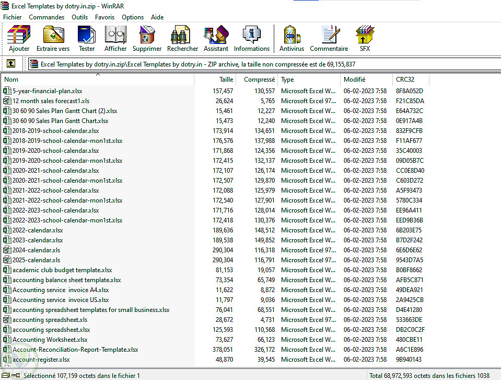Click icon of Account-Reconciliation-Report-Template.xlsx
The width and height of the screenshot is (501, 380).
pyautogui.click(x=7, y=349)
